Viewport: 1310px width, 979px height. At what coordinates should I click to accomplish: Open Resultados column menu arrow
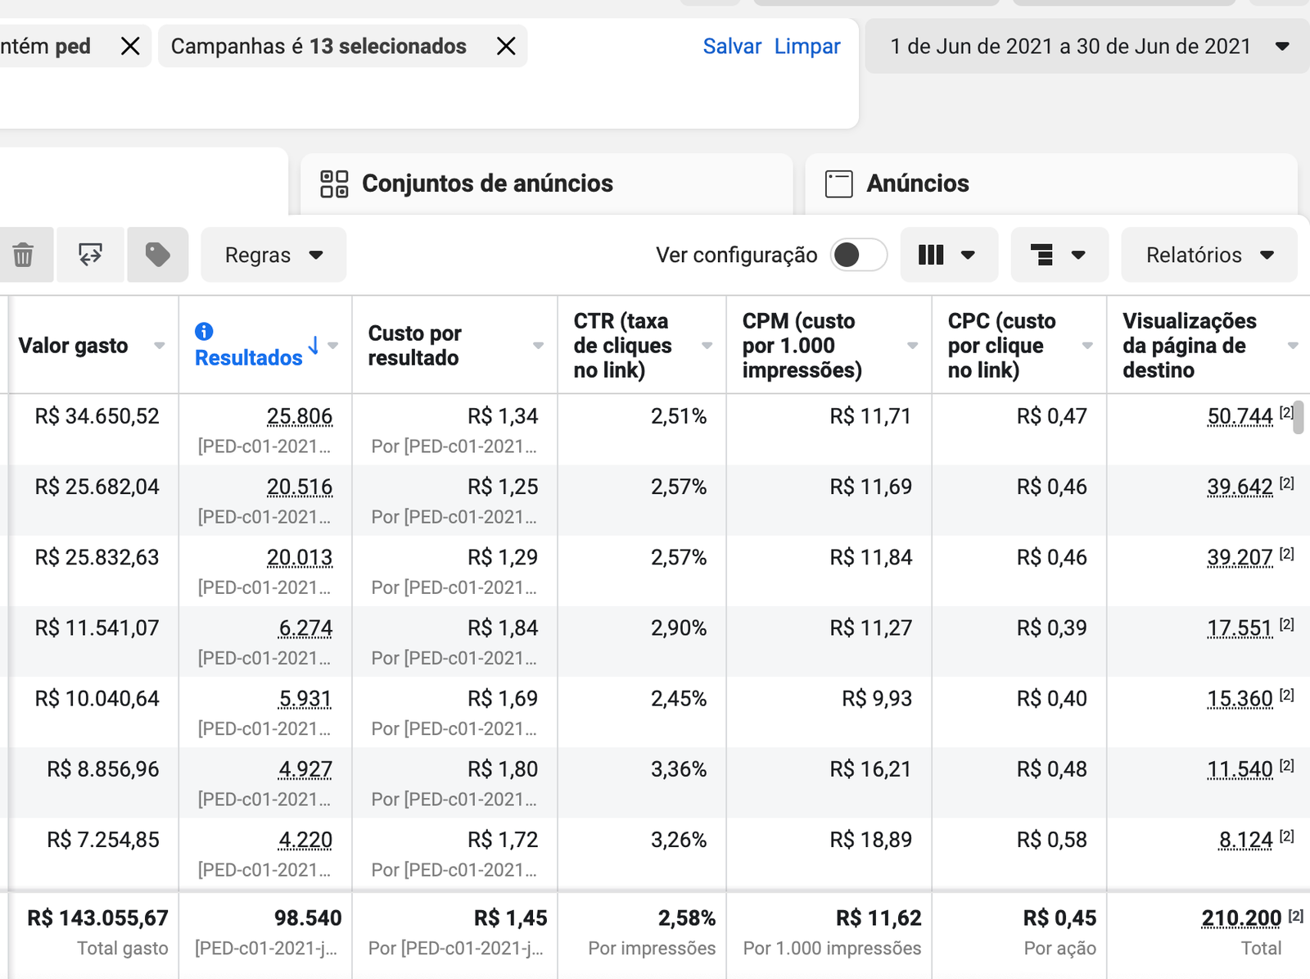pos(333,346)
